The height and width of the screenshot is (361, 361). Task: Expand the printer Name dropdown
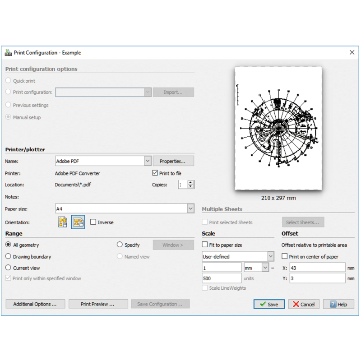point(148,161)
